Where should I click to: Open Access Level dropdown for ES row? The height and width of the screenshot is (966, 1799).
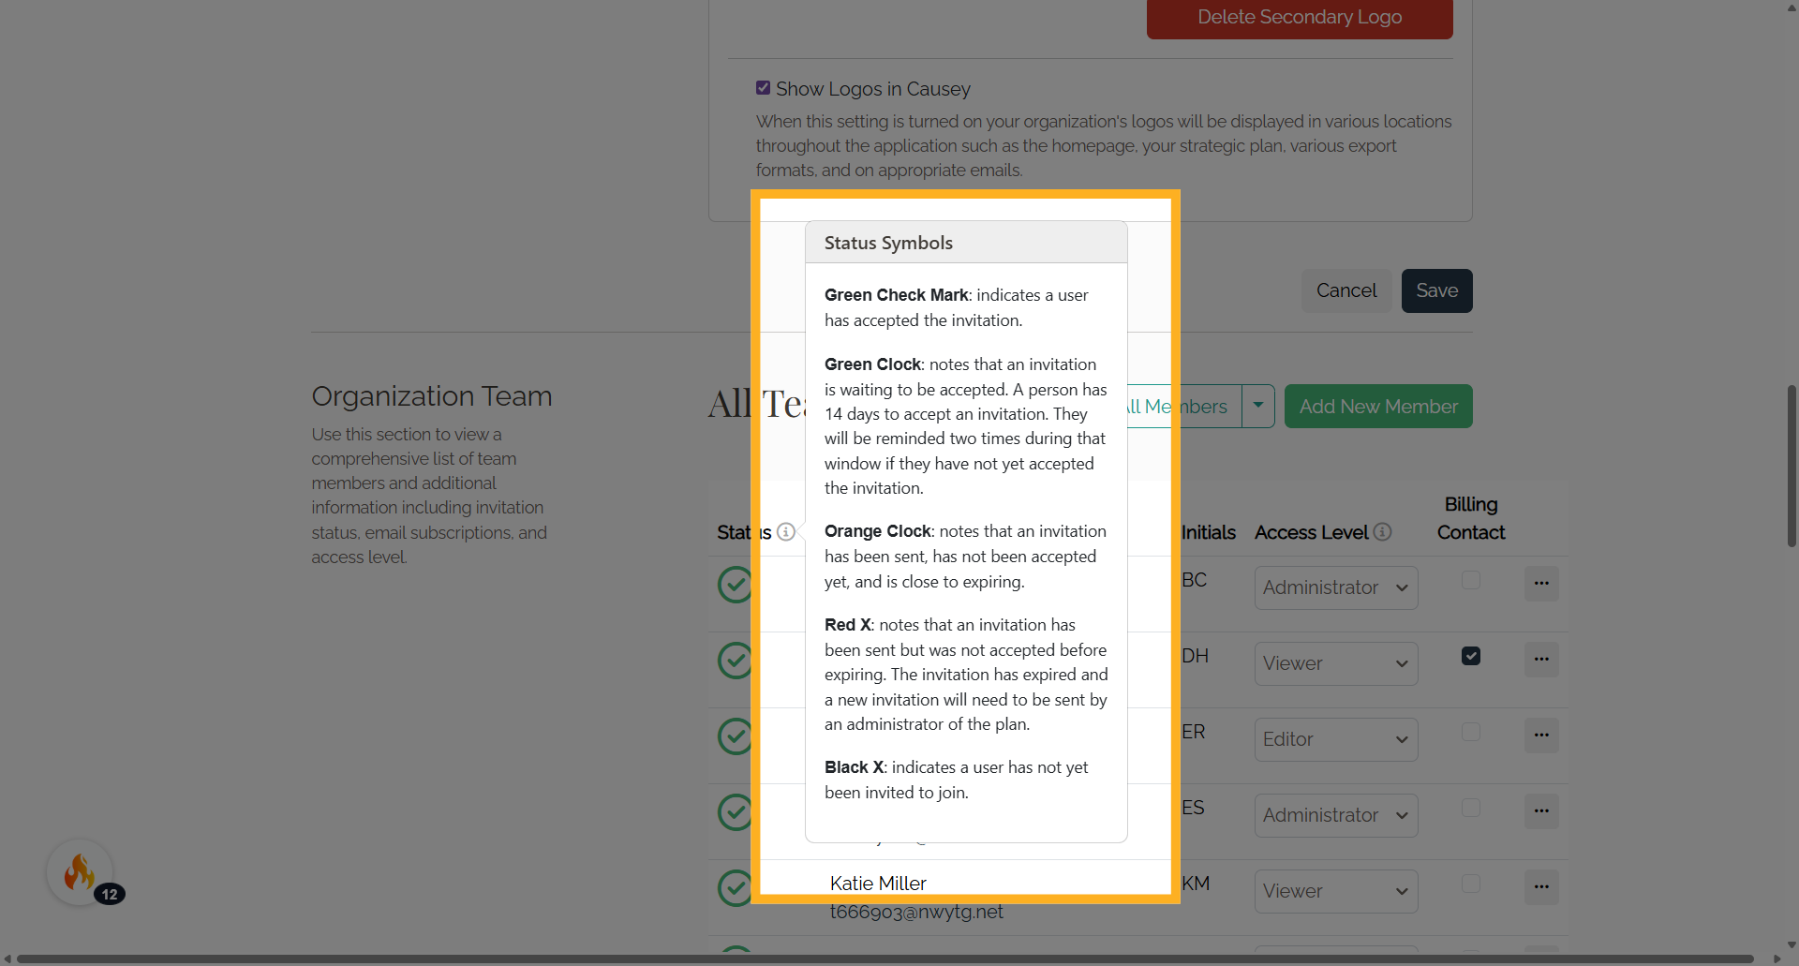tap(1336, 815)
